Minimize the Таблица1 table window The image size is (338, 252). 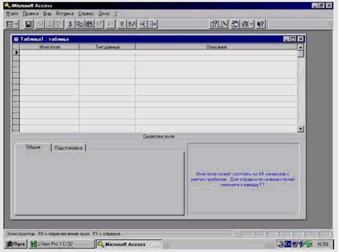point(286,39)
